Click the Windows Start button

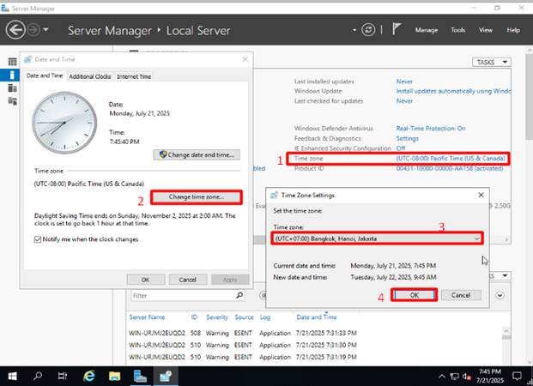click(x=12, y=376)
